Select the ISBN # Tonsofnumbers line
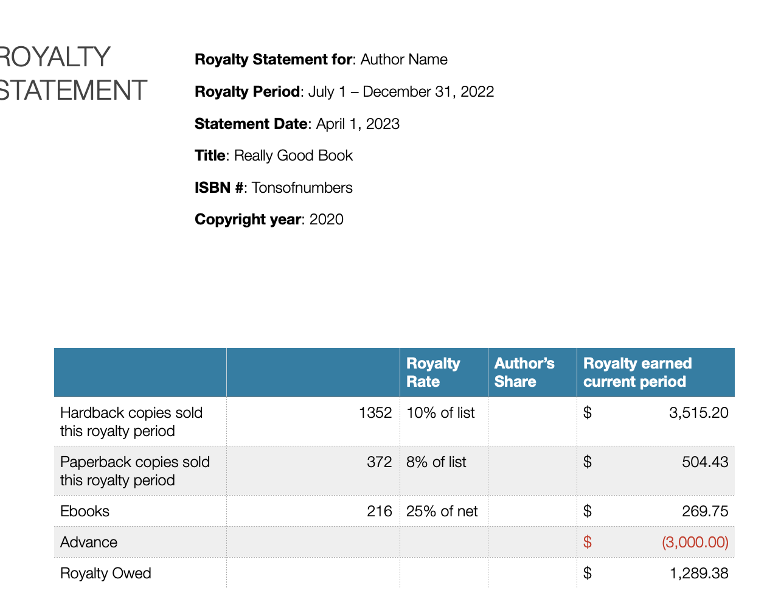 [x=274, y=188]
